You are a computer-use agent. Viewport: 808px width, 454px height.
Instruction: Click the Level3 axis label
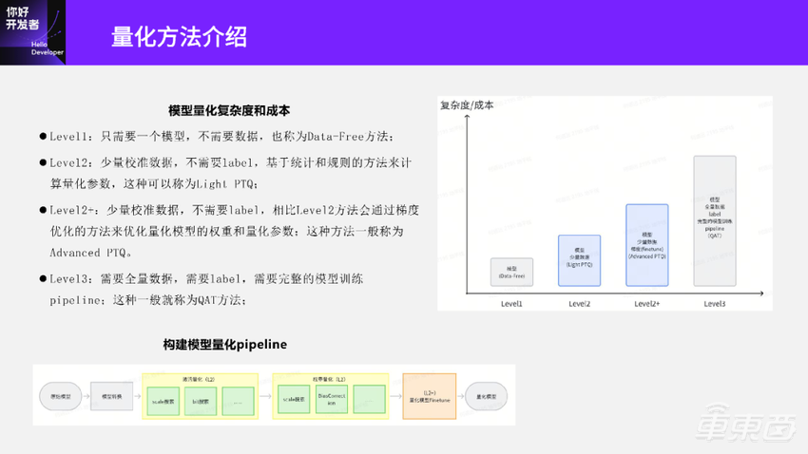pyautogui.click(x=715, y=303)
